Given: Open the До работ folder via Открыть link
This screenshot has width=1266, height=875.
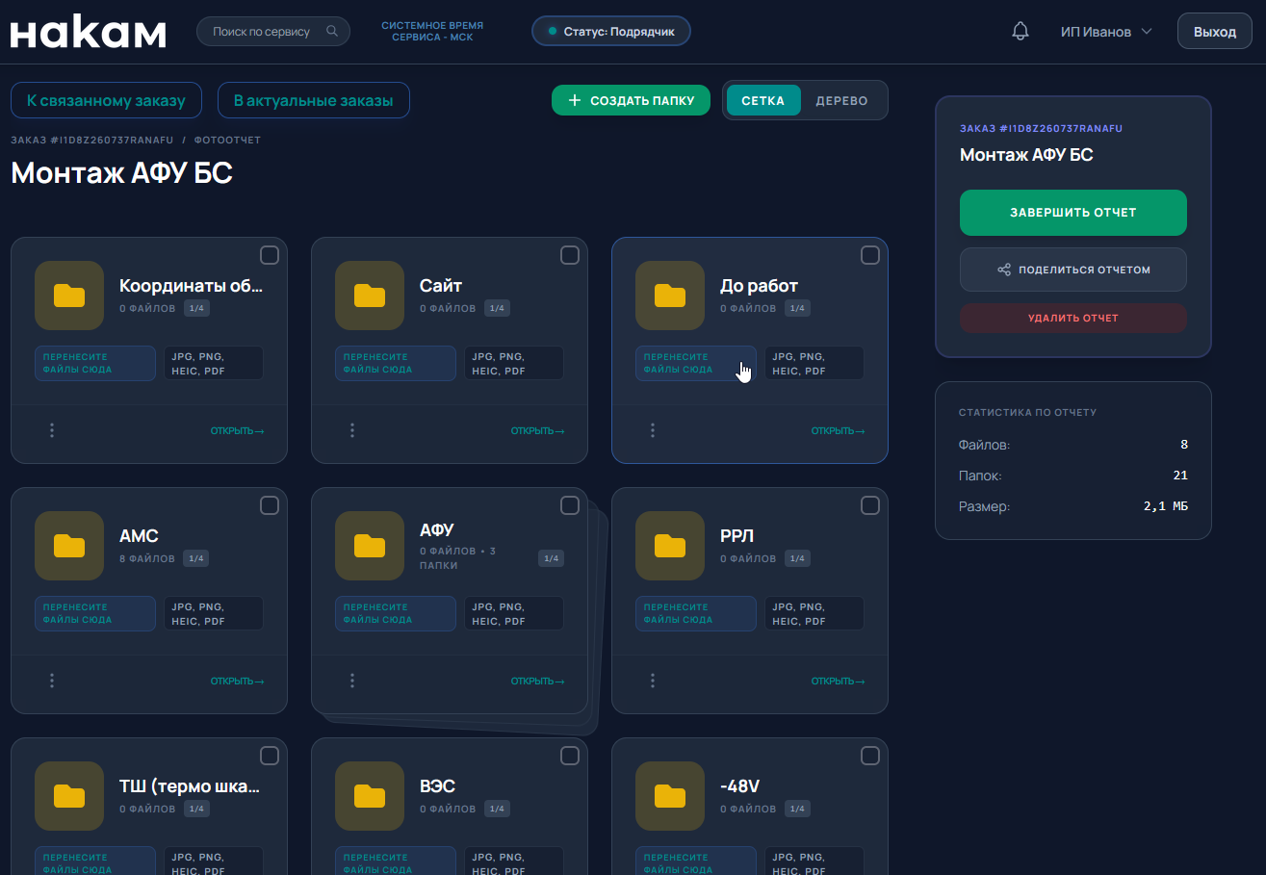Looking at the screenshot, I should [x=838, y=431].
